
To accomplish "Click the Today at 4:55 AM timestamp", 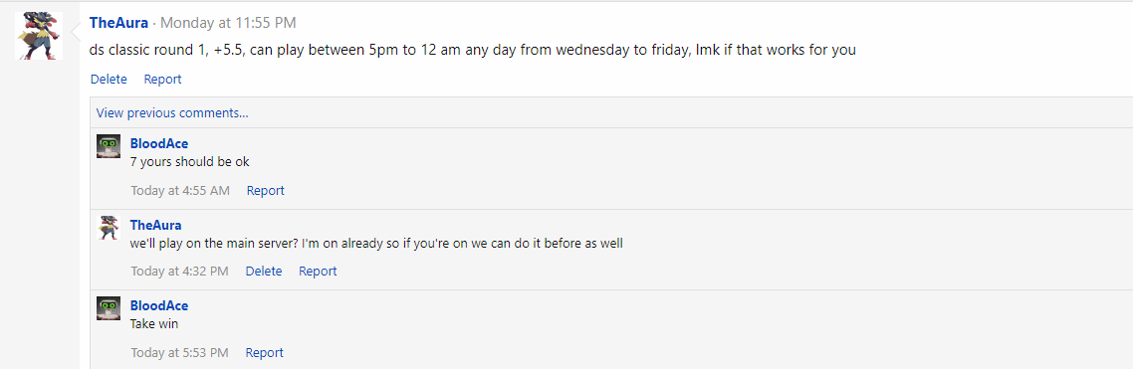I will (180, 191).
